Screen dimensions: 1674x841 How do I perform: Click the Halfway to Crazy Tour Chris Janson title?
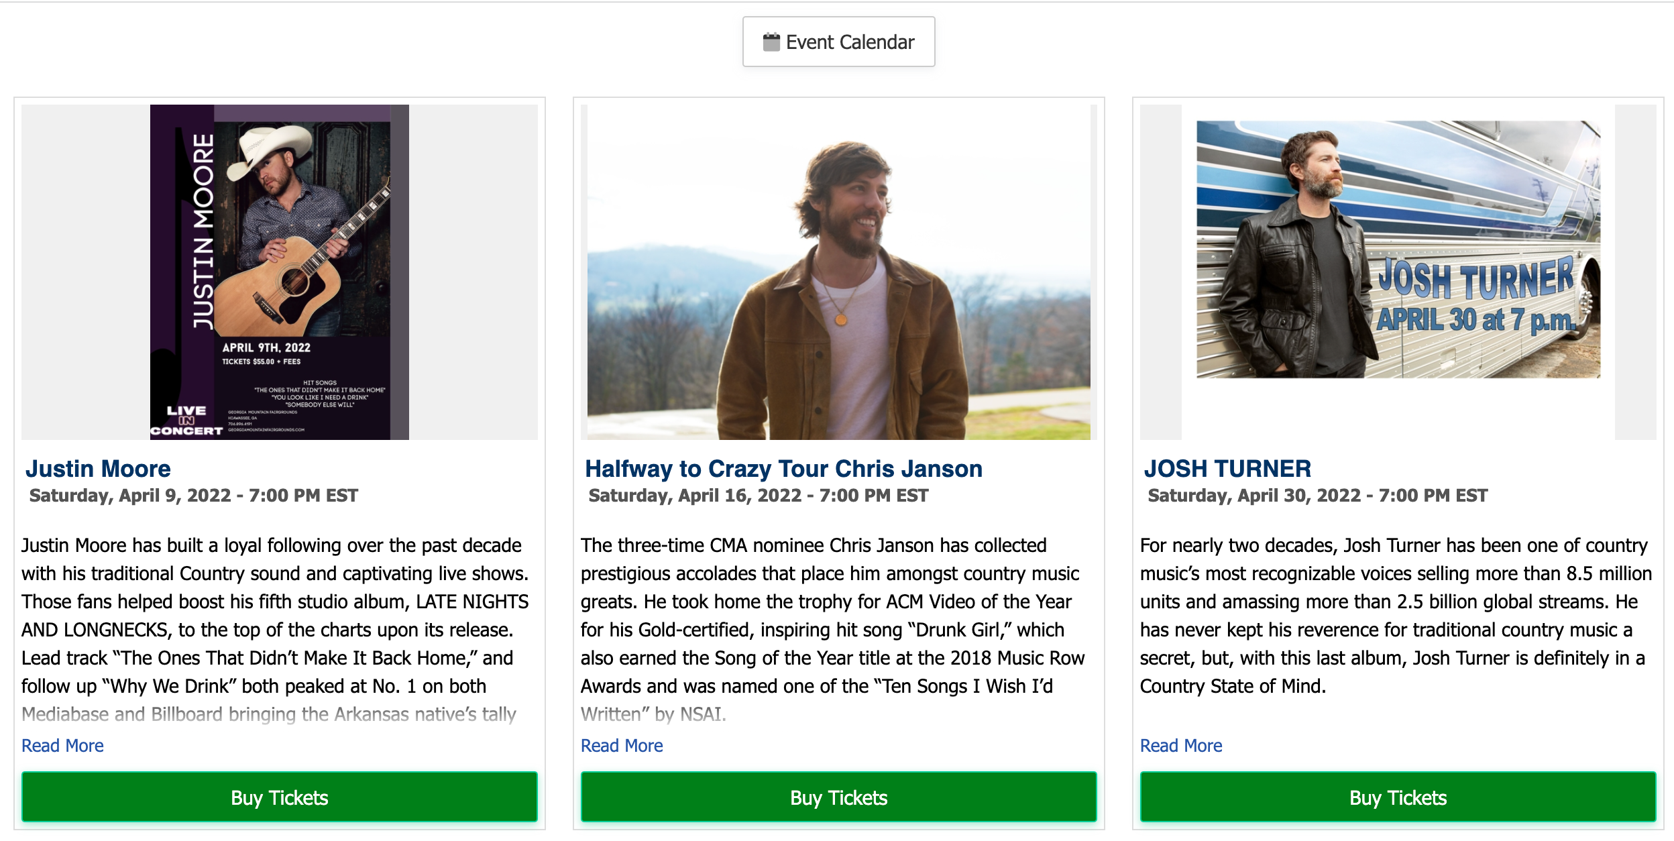[x=783, y=469]
